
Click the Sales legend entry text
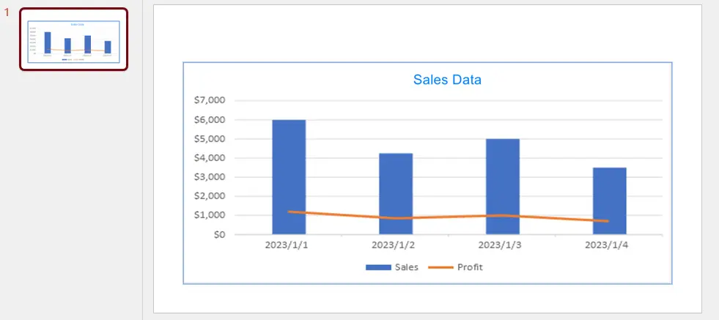click(x=407, y=267)
